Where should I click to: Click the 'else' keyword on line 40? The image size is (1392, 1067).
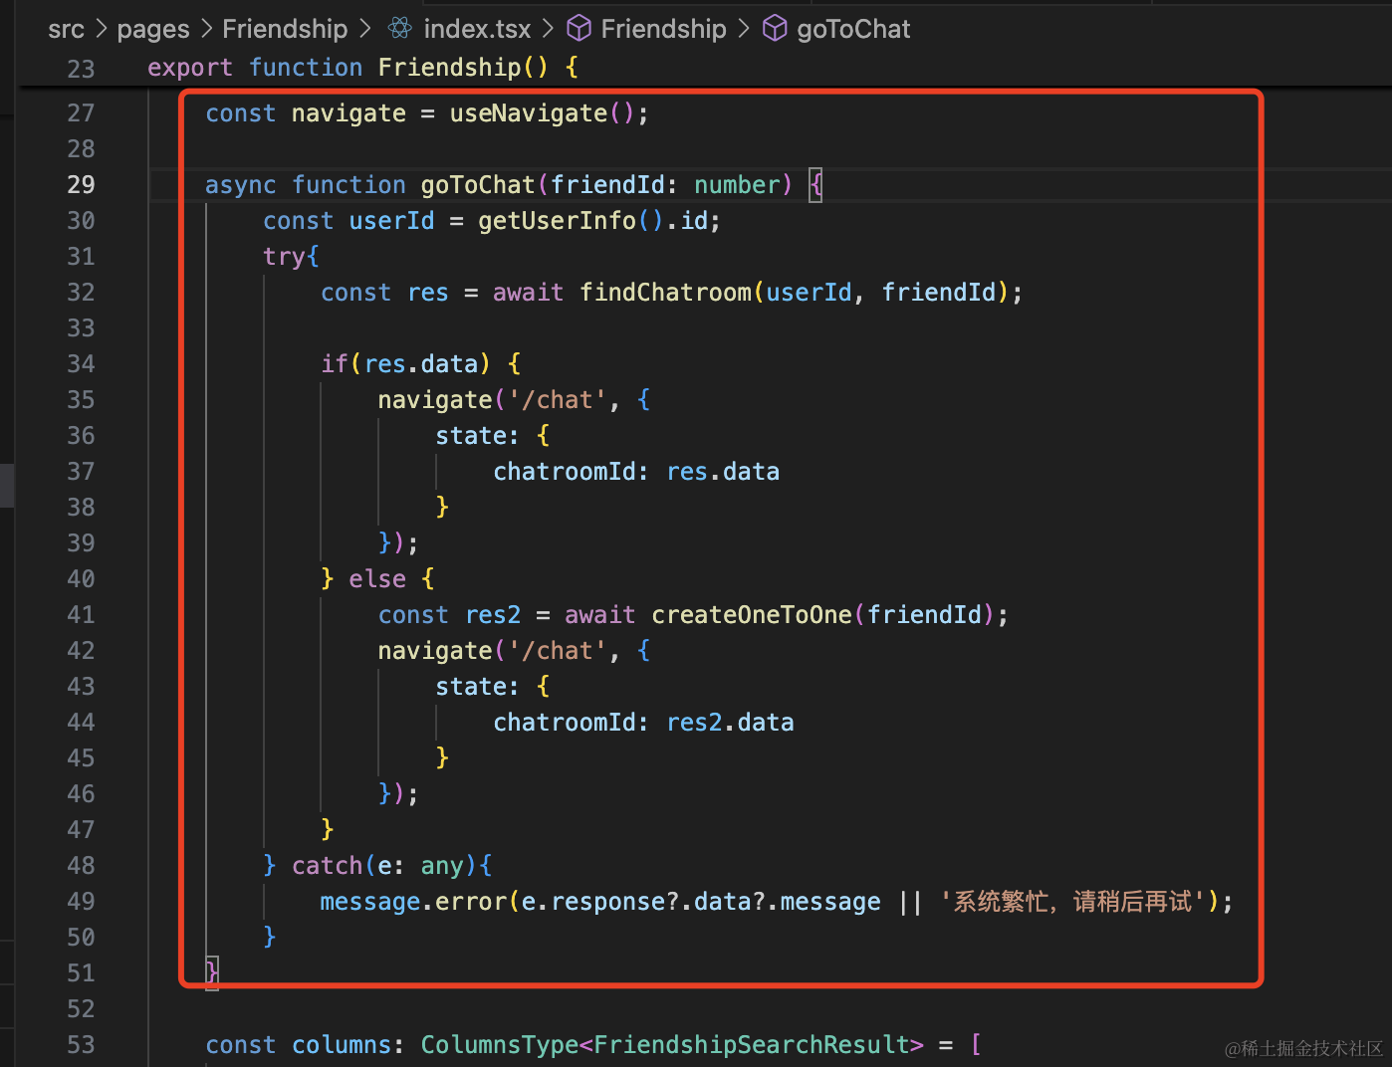pyautogui.click(x=377, y=579)
